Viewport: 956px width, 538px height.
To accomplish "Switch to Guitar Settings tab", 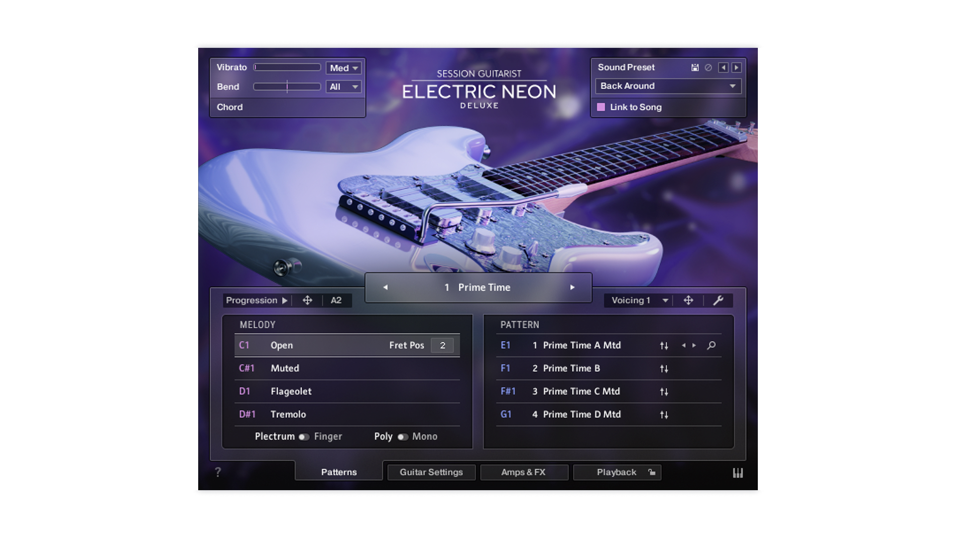I will (x=431, y=472).
